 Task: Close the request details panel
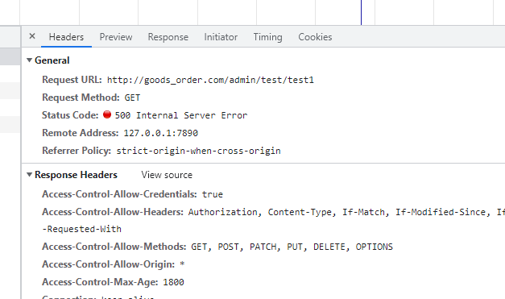coord(32,36)
